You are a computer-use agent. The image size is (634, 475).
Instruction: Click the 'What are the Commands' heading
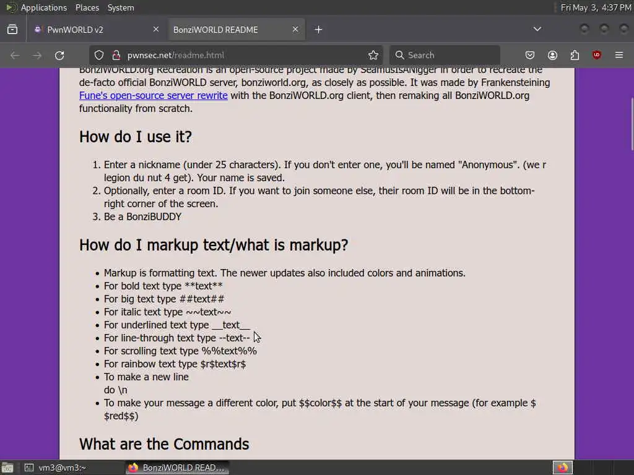(164, 444)
